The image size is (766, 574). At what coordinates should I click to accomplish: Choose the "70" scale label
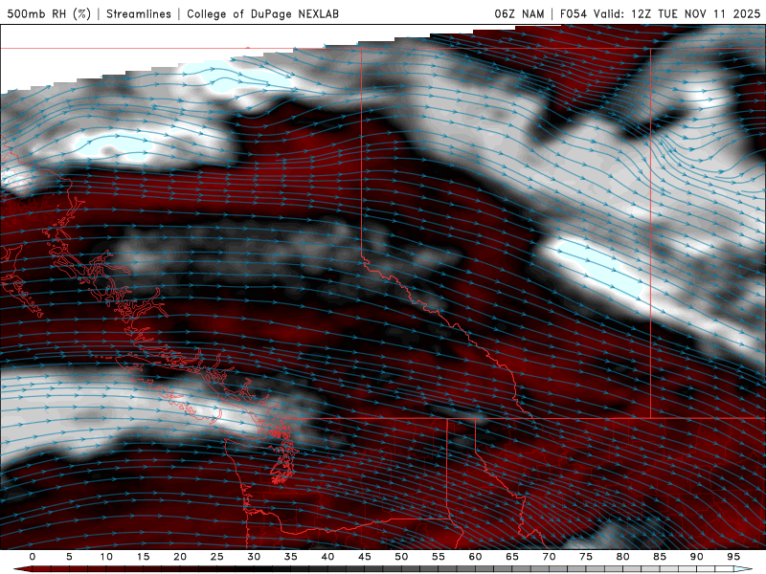pos(549,557)
